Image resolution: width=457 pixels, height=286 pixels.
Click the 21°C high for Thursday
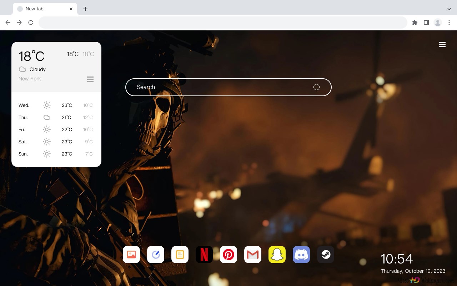pyautogui.click(x=66, y=117)
